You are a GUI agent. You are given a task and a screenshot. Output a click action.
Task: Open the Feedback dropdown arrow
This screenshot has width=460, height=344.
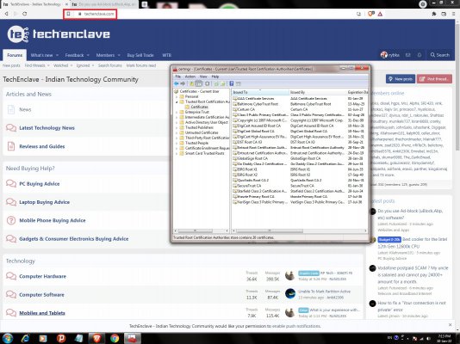[x=88, y=55]
